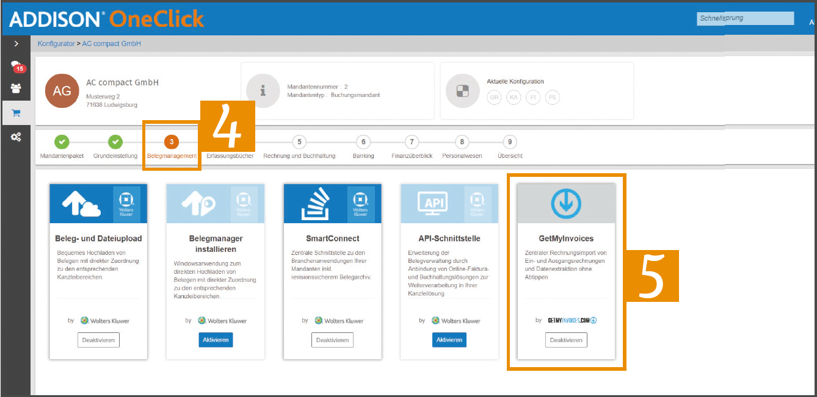Select the shopping cart sidebar icon
The width and height of the screenshot is (817, 397).
coord(16,113)
